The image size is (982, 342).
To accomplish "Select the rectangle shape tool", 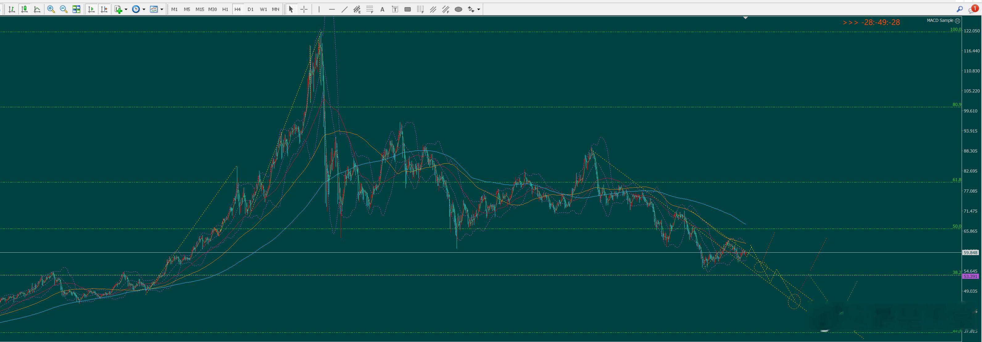I will [408, 9].
